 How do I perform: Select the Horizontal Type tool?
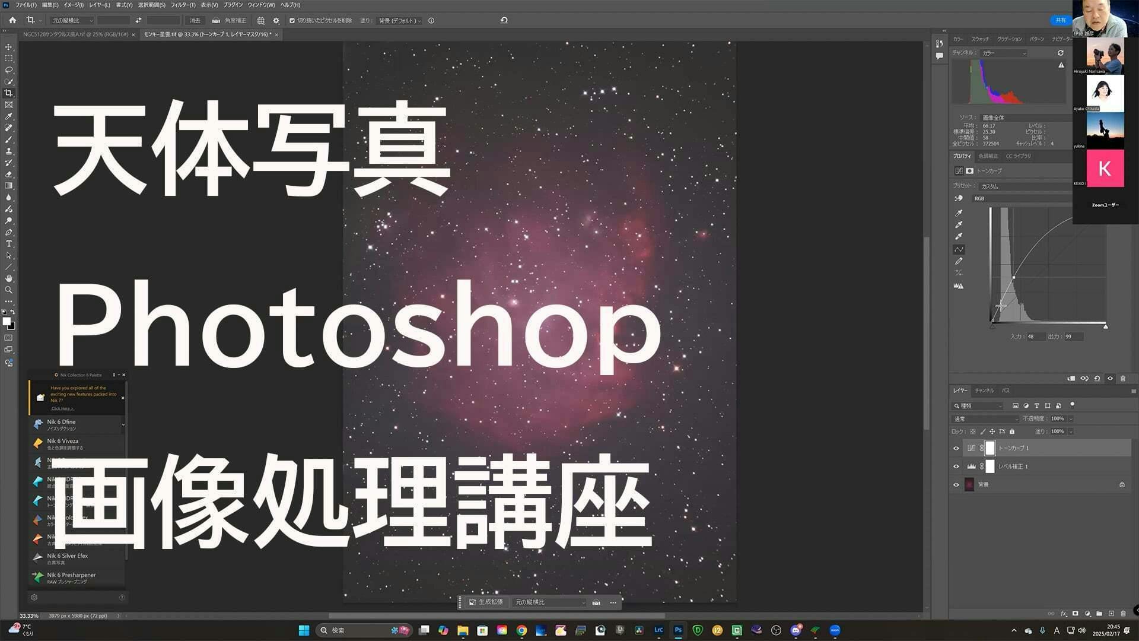pos(8,244)
